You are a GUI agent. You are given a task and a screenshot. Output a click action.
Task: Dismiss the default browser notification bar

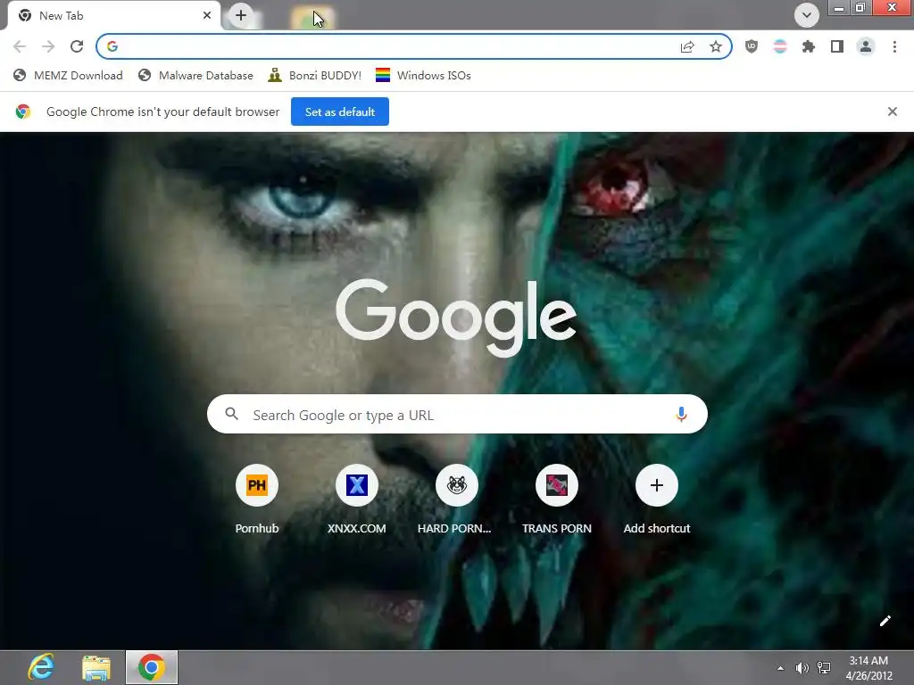coord(893,111)
